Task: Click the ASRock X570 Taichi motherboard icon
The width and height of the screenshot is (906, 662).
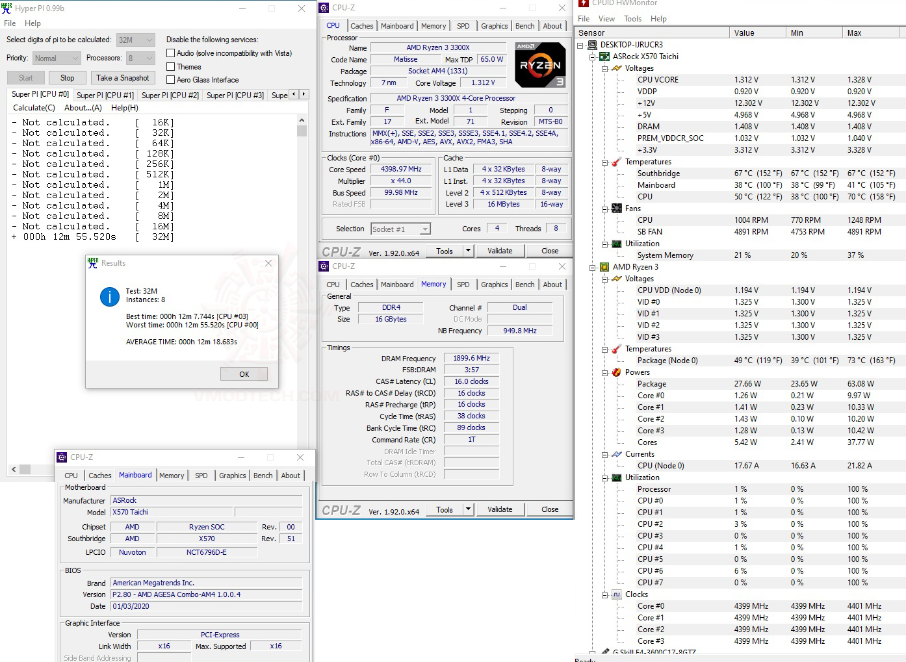Action: pos(604,57)
